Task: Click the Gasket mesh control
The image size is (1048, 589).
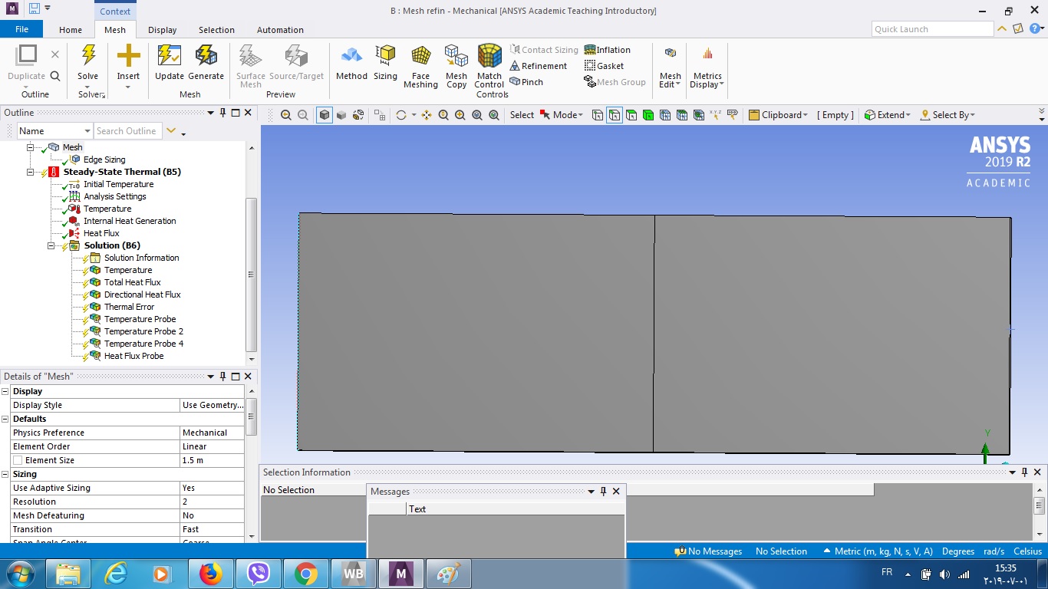Action: click(x=604, y=66)
